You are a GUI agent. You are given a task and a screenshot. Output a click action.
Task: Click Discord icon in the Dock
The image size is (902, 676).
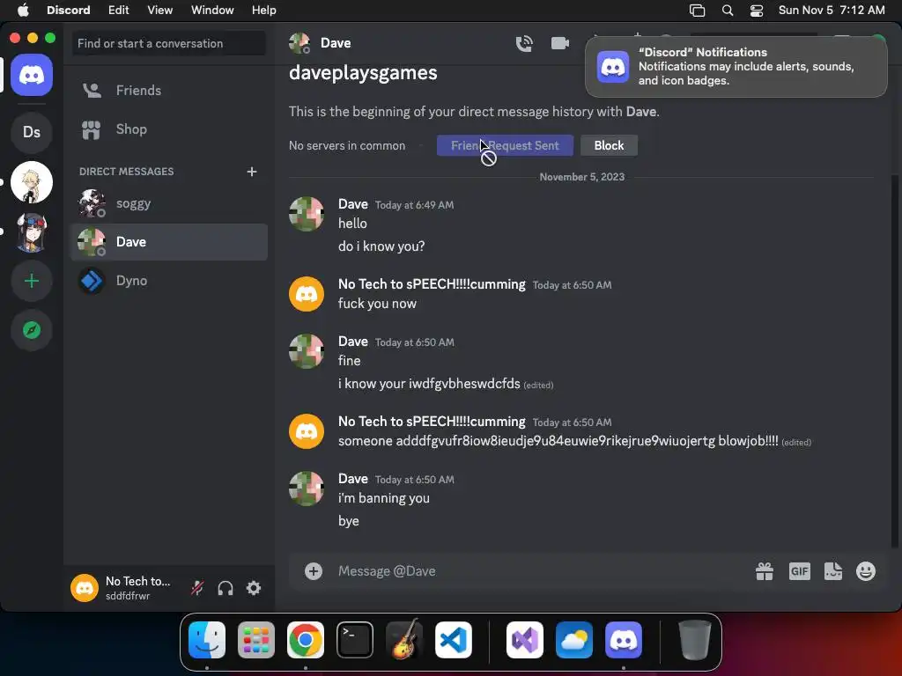[x=624, y=640]
